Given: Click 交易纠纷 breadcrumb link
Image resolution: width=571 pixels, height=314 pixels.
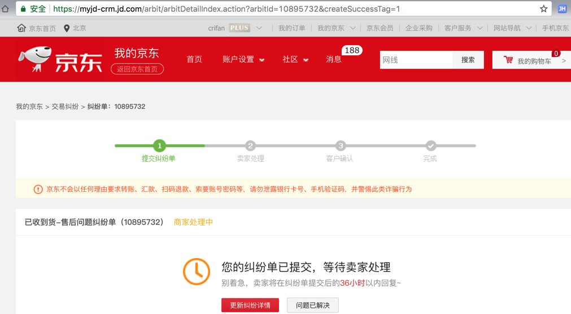Looking at the screenshot, I should pos(65,107).
